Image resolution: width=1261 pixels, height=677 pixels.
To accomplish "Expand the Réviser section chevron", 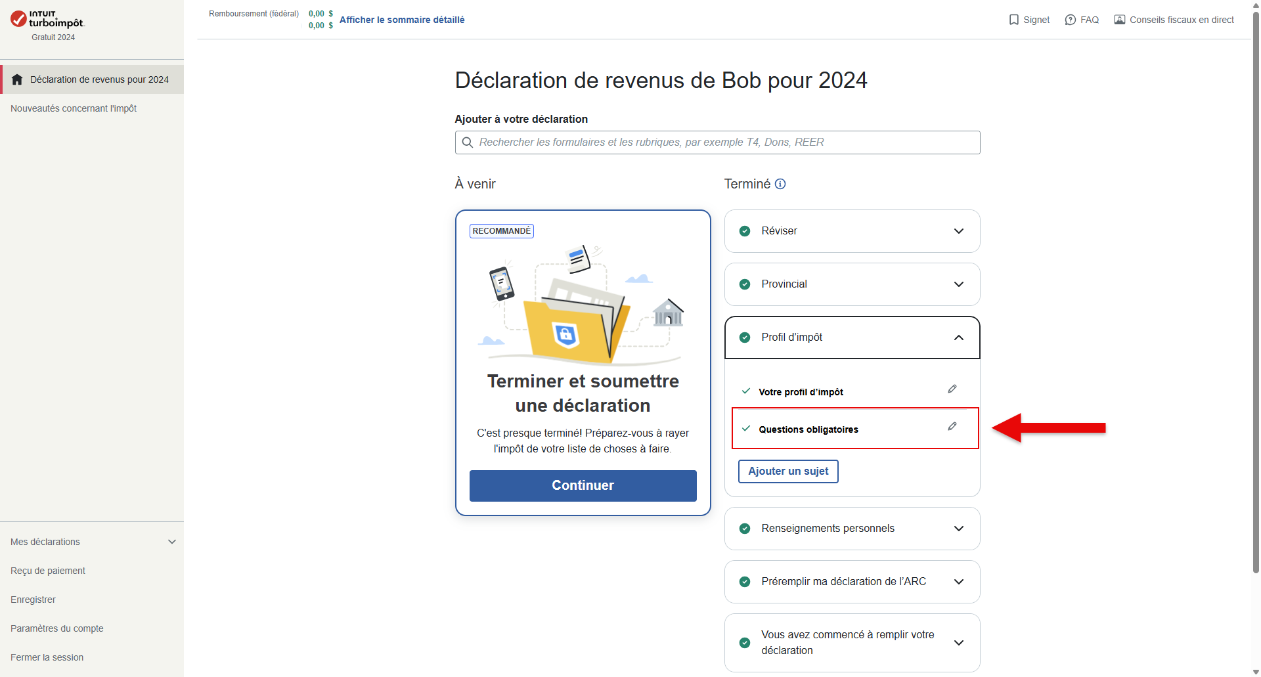I will [959, 231].
